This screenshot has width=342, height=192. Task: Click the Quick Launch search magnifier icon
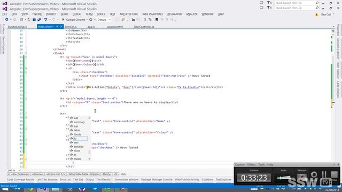point(317,8)
